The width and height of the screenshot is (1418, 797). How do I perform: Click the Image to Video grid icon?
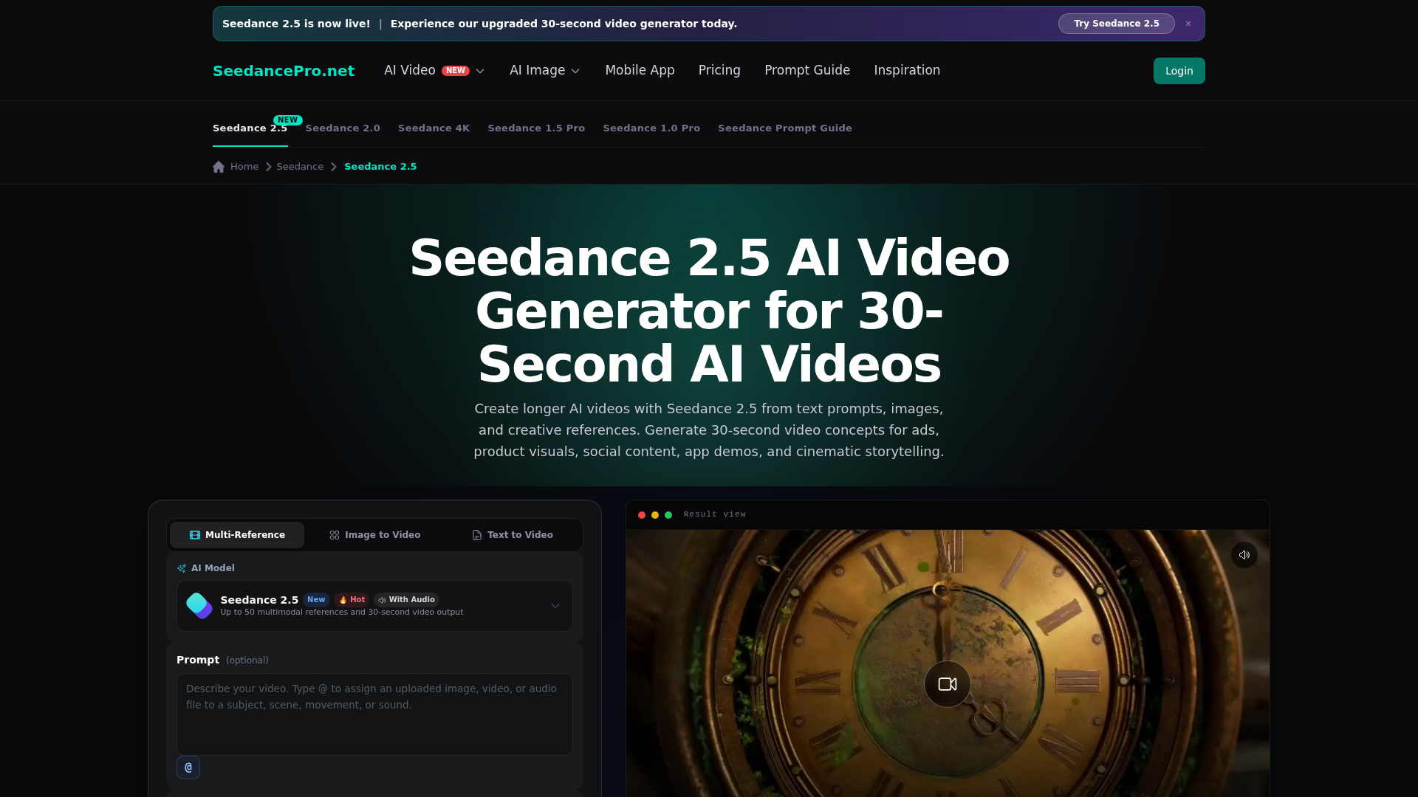coord(335,535)
